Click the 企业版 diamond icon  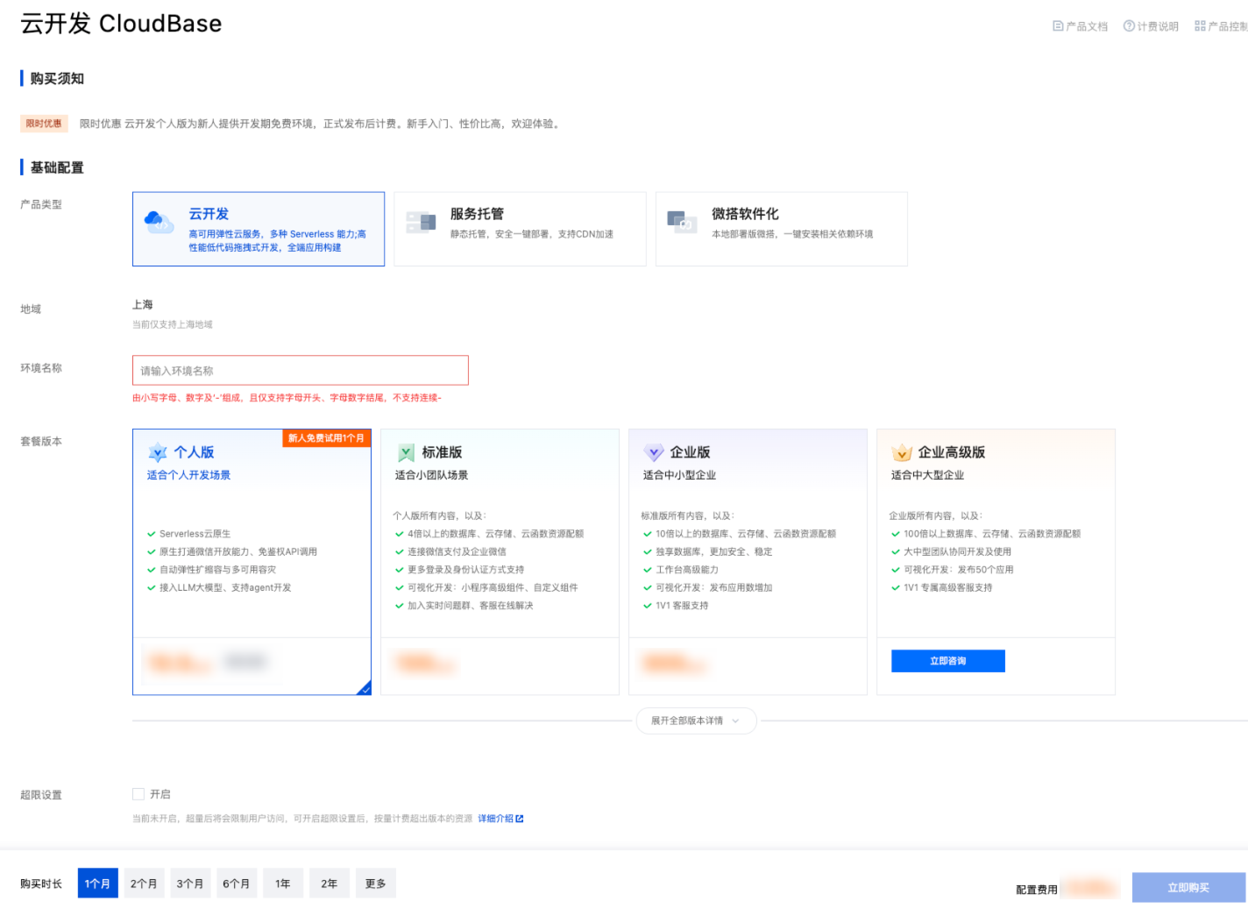(654, 452)
